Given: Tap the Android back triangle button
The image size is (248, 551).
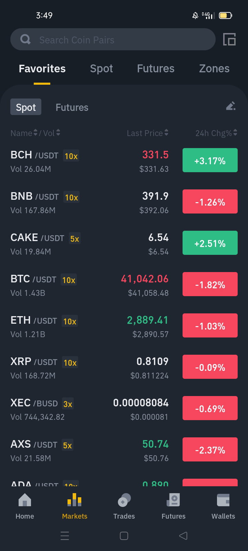Looking at the screenshot, I should tap(183, 536).
